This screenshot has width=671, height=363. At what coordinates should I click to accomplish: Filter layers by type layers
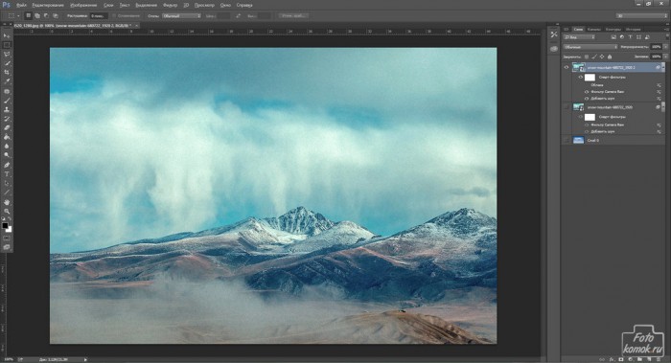click(631, 37)
